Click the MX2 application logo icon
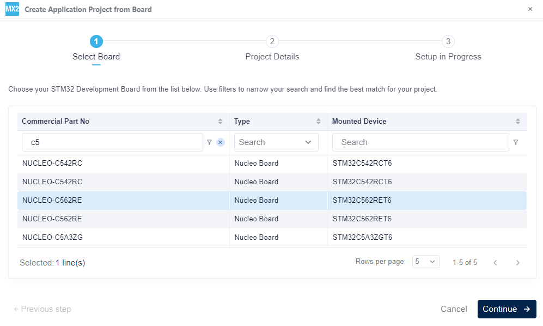Screen dimensions: 543x326 pos(12,9)
